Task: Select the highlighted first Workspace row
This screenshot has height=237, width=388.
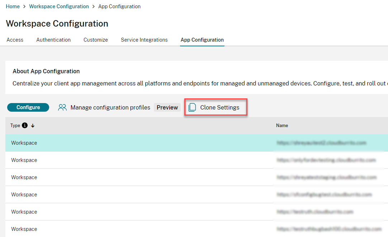Action: point(24,143)
